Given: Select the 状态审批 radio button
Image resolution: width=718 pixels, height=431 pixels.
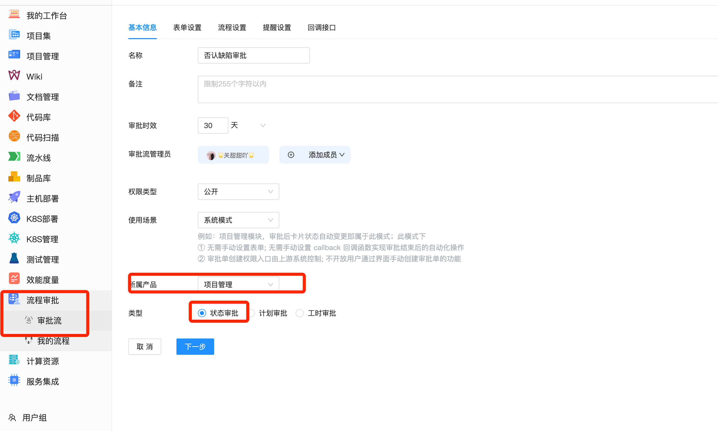Looking at the screenshot, I should (x=202, y=313).
